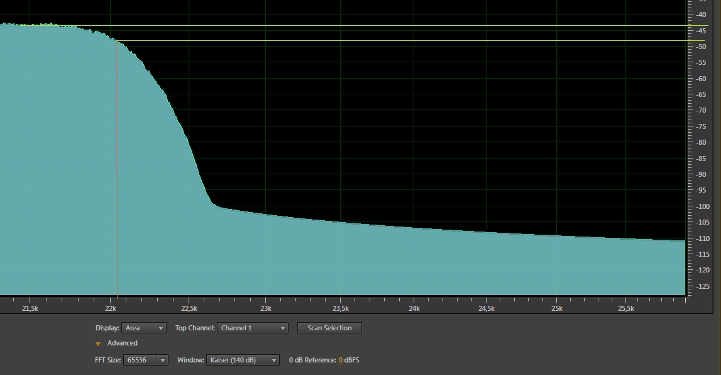Click the 21,5k frequency axis label
The image size is (721, 375).
coord(30,309)
